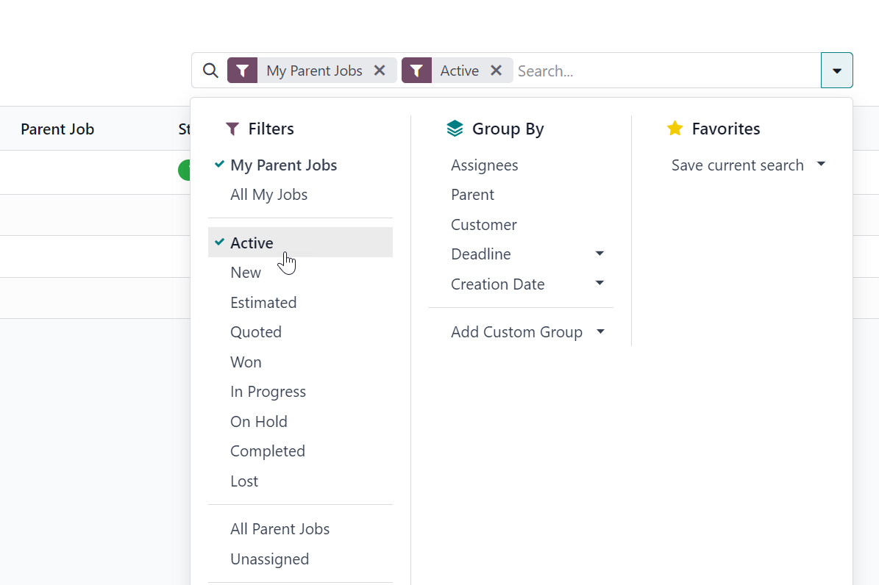879x585 pixels.
Task: Click the funnel icon on the My Parent Jobs tag
Action: point(243,71)
